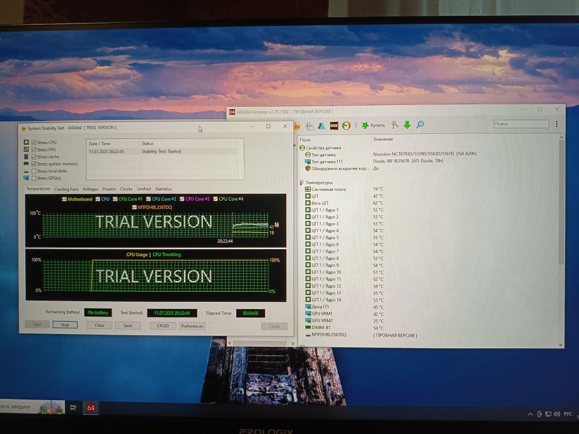Click the GPU icon beside Stress GPU(s)
The height and width of the screenshot is (434, 579).
[26, 178]
